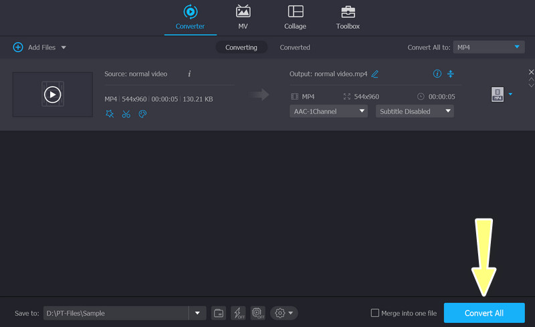The height and width of the screenshot is (327, 535).
Task: Show source media info icon
Action: coord(189,74)
